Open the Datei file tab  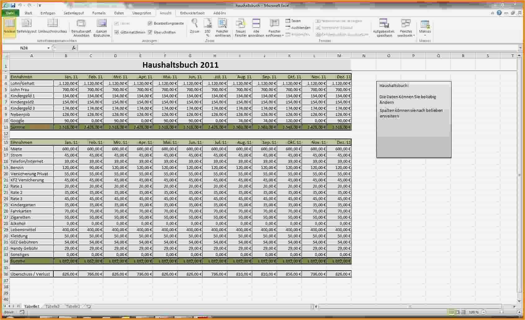(x=11, y=13)
